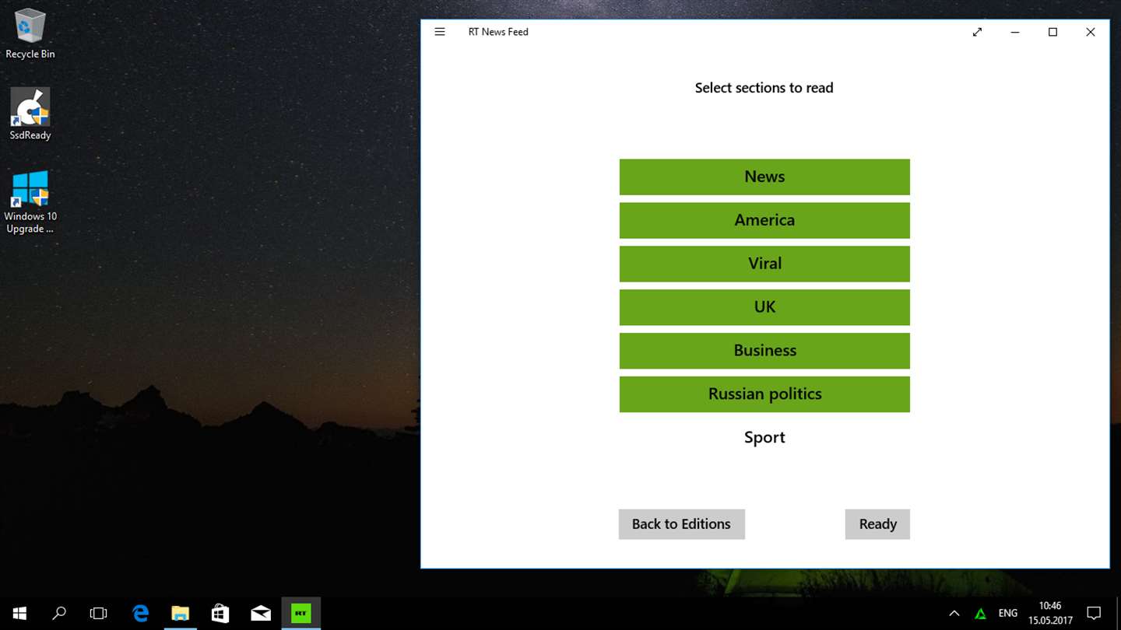Toggle the Russian politics section
The image size is (1121, 630).
click(x=764, y=394)
